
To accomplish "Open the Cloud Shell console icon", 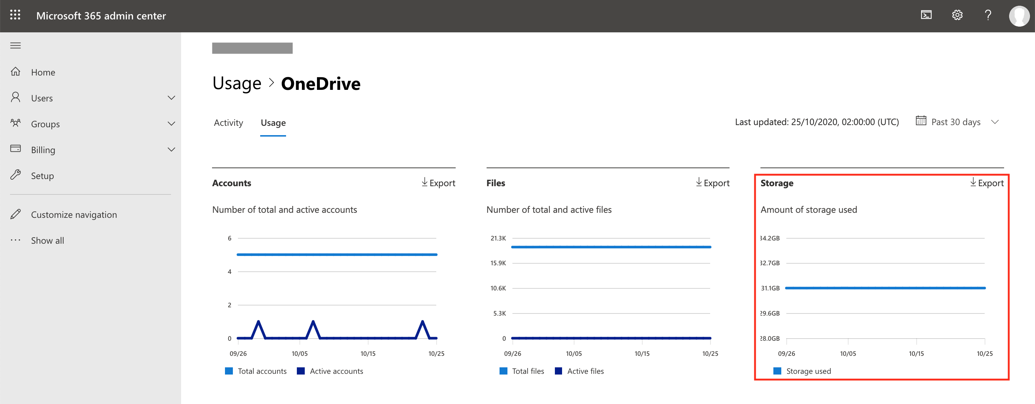I will pos(926,15).
